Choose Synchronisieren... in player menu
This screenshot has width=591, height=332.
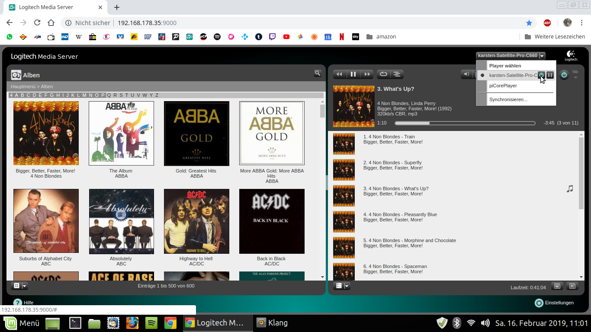click(508, 99)
